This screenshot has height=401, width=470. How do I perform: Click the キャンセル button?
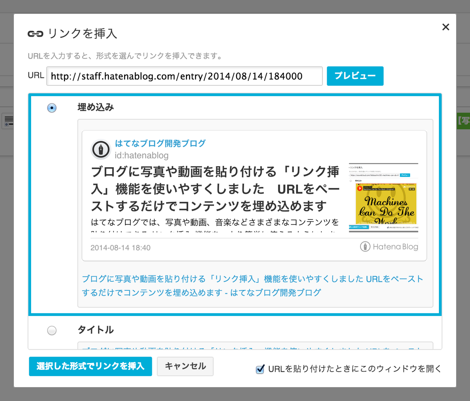[185, 366]
